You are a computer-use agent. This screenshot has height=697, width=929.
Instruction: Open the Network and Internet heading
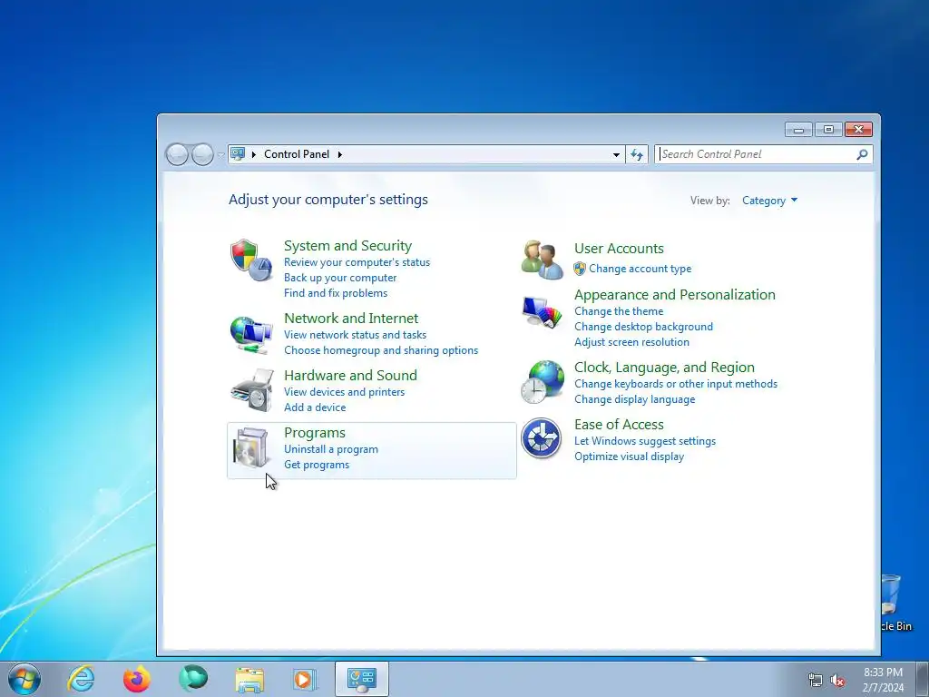coord(351,319)
